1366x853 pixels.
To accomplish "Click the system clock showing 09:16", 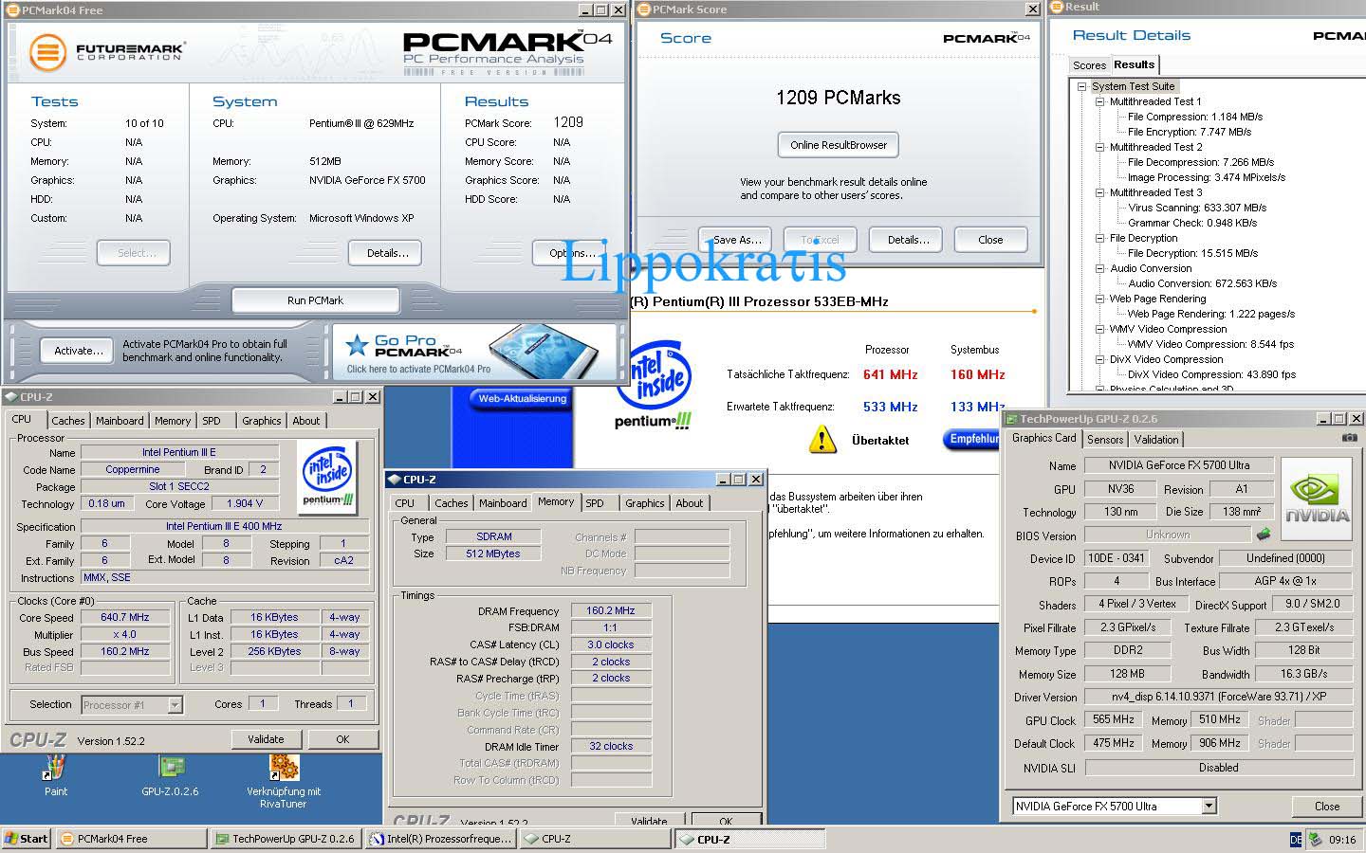I will [1342, 840].
